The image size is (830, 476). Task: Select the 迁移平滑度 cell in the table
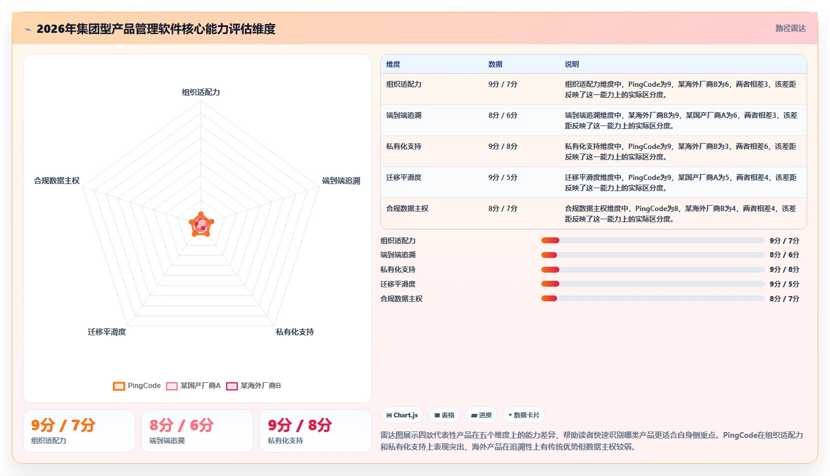pos(432,182)
